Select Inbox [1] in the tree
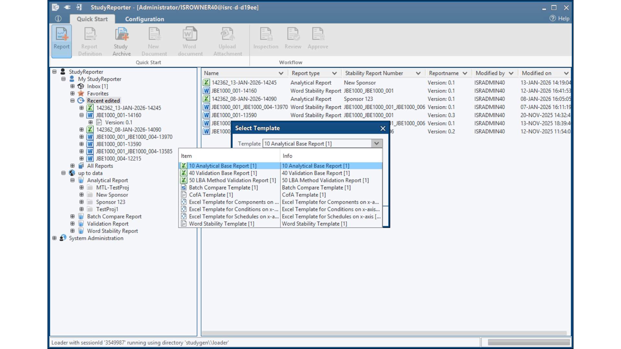This screenshot has height=349, width=621. [x=97, y=86]
